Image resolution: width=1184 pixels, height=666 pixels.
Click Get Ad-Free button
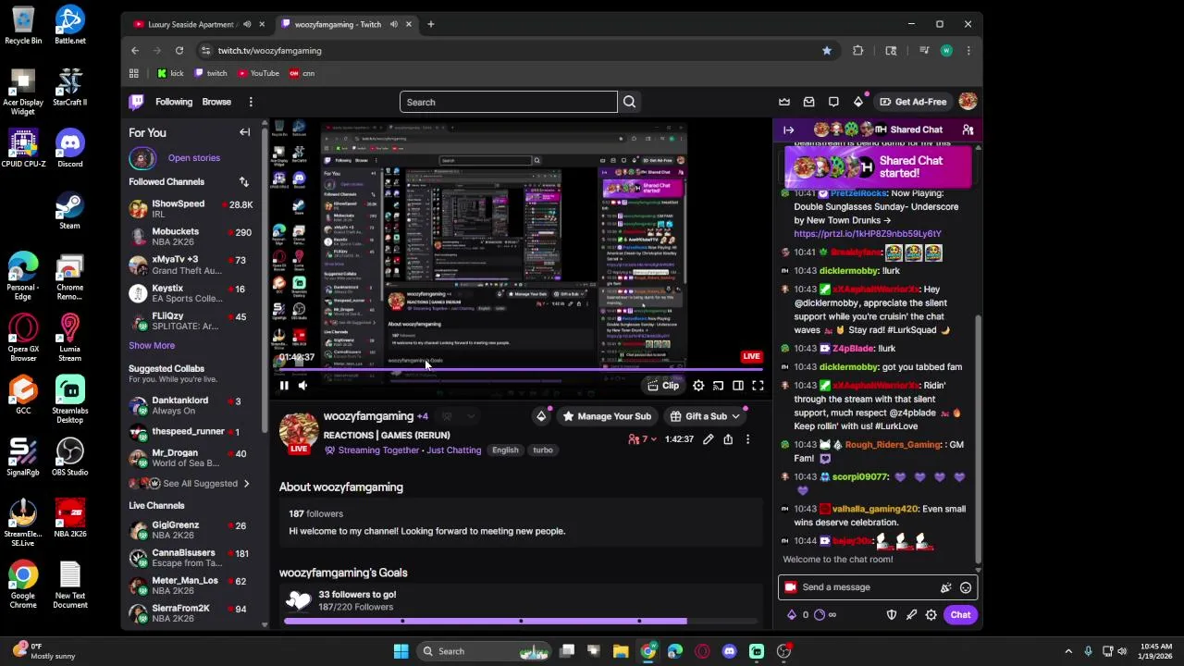(x=913, y=102)
